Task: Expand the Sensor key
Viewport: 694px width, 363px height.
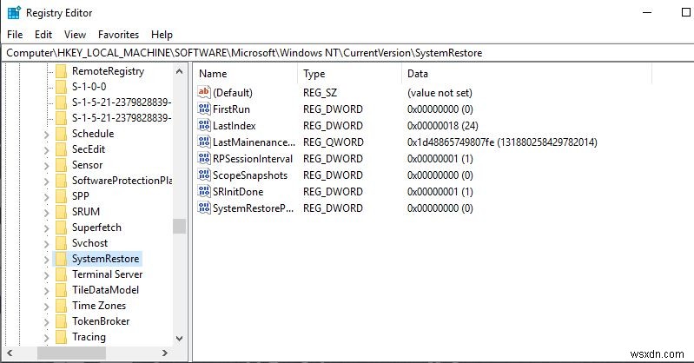Action: (47, 166)
